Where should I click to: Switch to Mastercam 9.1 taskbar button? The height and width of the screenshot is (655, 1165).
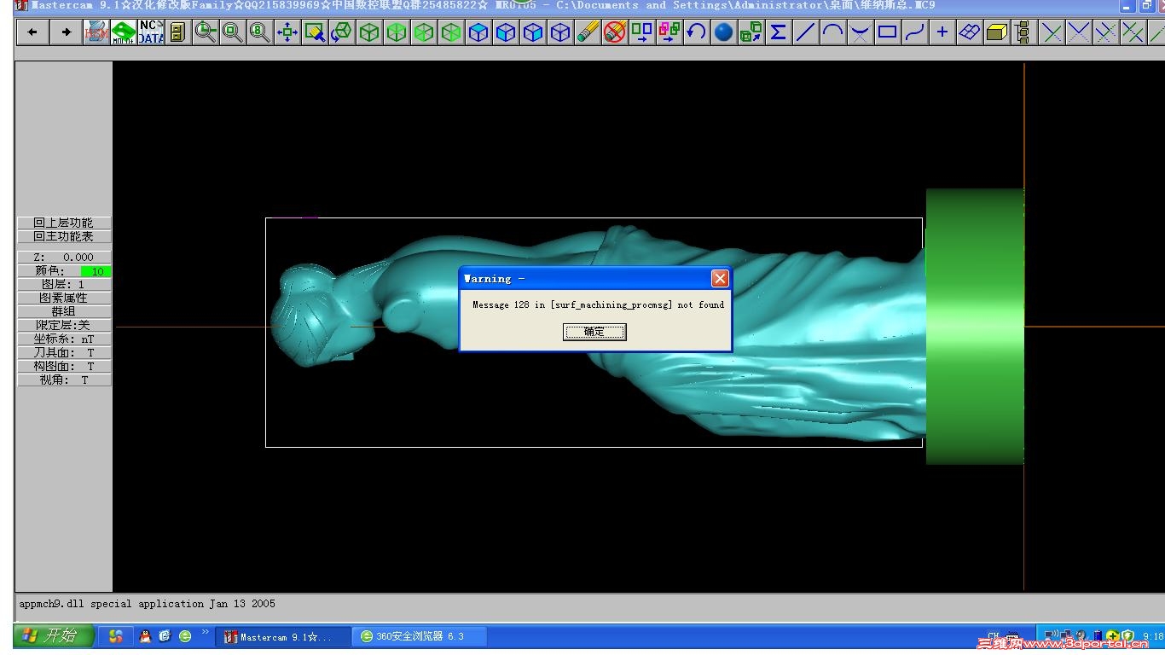284,636
